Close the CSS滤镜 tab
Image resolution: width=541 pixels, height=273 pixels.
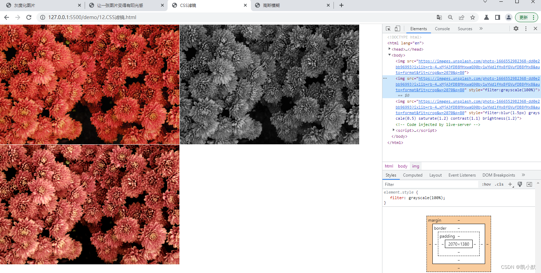pyautogui.click(x=245, y=5)
